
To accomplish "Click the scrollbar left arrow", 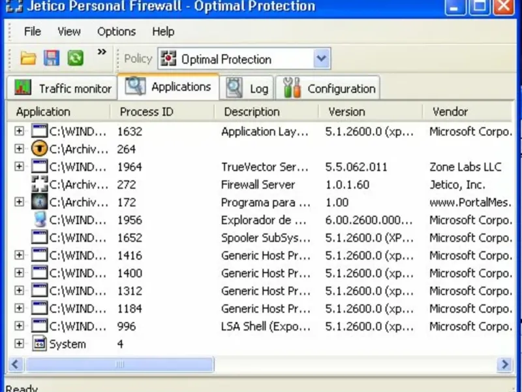I will tap(15, 364).
